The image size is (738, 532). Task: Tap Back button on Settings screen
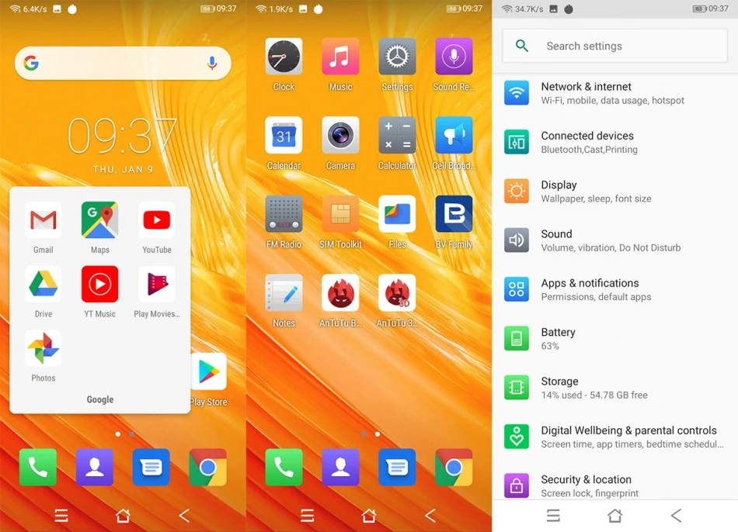tap(677, 516)
